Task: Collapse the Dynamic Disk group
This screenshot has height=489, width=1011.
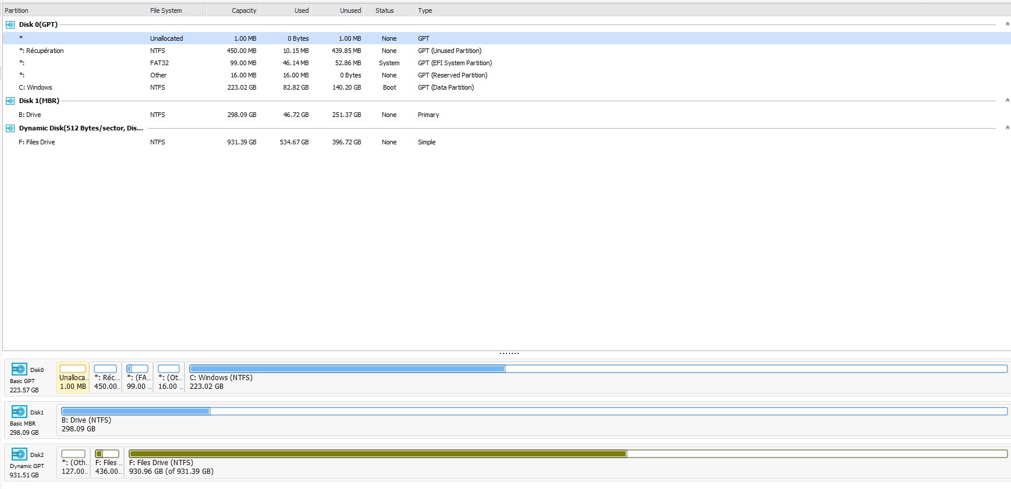Action: (1007, 128)
